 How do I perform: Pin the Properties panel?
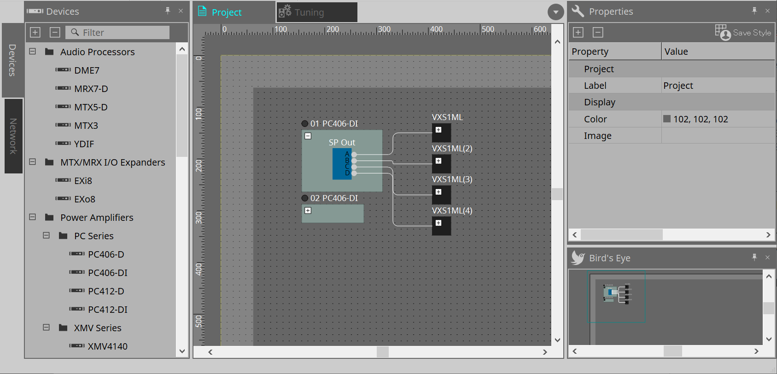(754, 11)
